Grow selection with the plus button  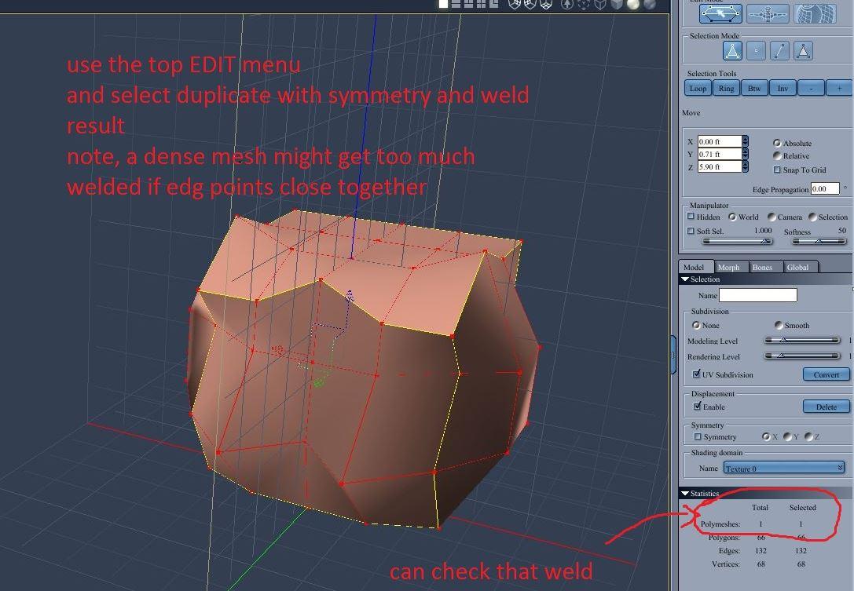pos(839,88)
